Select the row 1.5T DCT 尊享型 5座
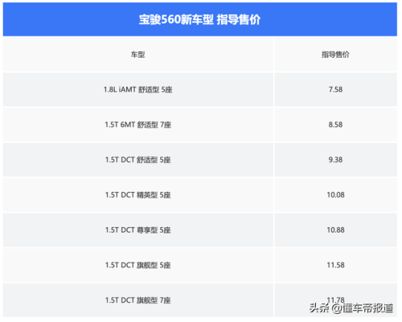The image size is (402, 322). point(138,230)
